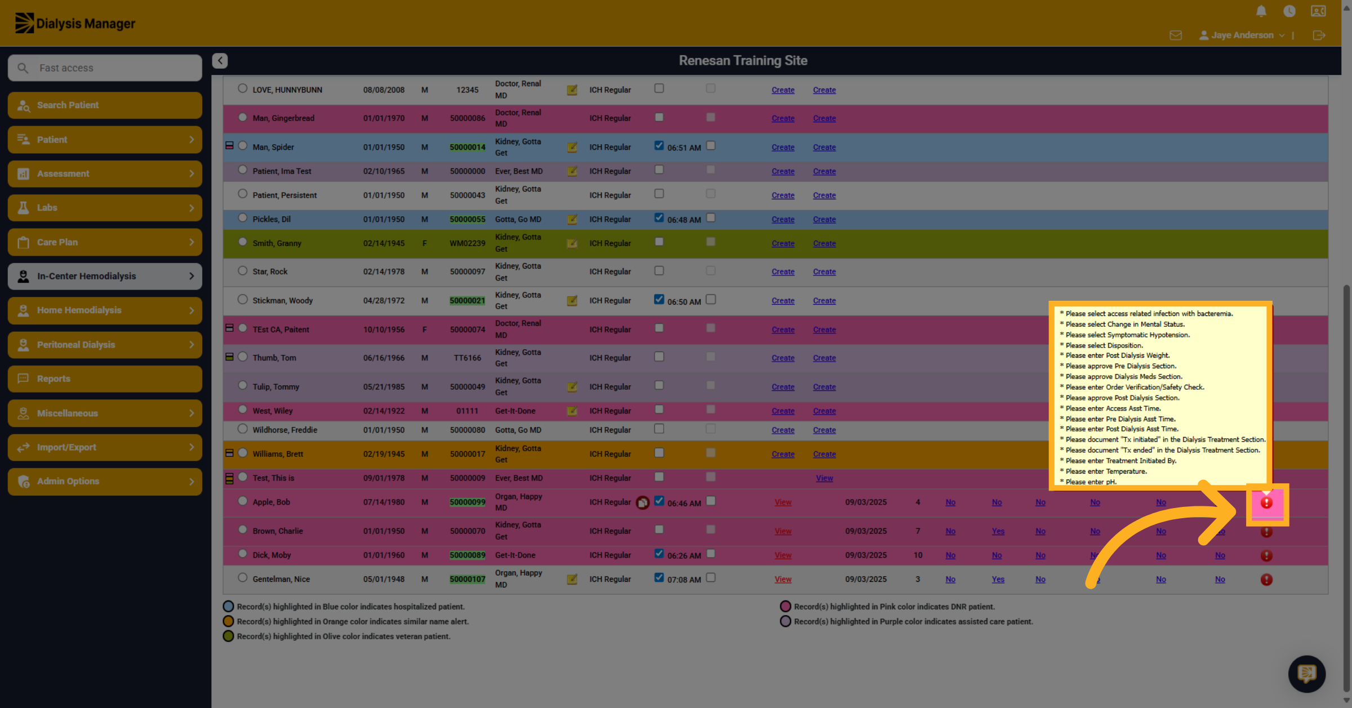Click the View link in Test, This is row
The image size is (1352, 708).
point(824,478)
